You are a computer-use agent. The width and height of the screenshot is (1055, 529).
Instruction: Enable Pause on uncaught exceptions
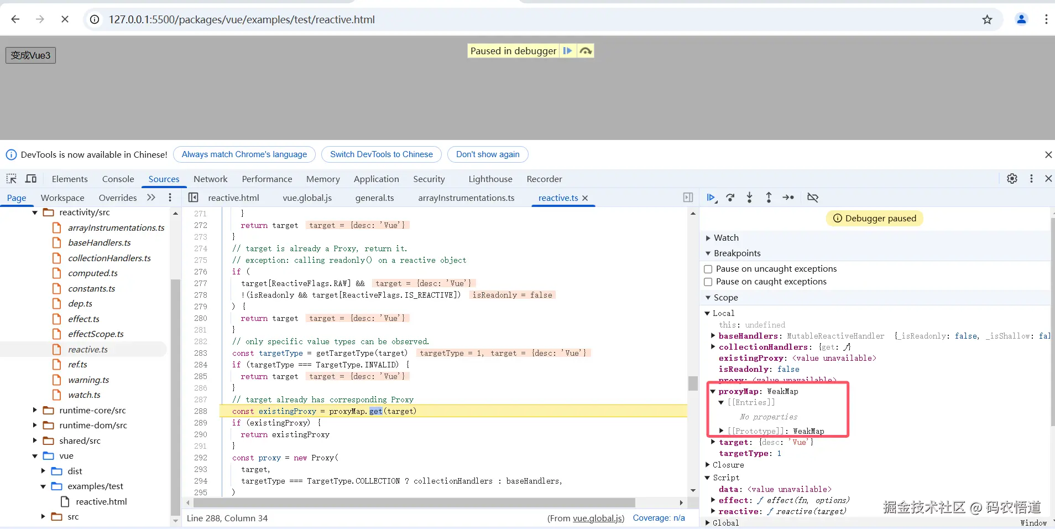(708, 269)
